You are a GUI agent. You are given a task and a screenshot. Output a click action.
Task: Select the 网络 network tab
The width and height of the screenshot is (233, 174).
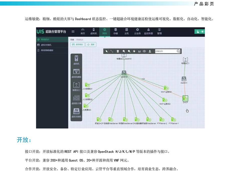[105, 31]
